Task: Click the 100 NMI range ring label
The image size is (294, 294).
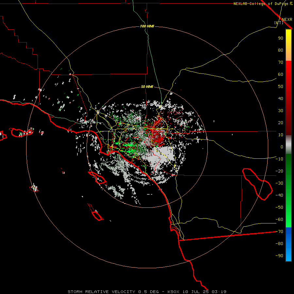Action: click(147, 26)
